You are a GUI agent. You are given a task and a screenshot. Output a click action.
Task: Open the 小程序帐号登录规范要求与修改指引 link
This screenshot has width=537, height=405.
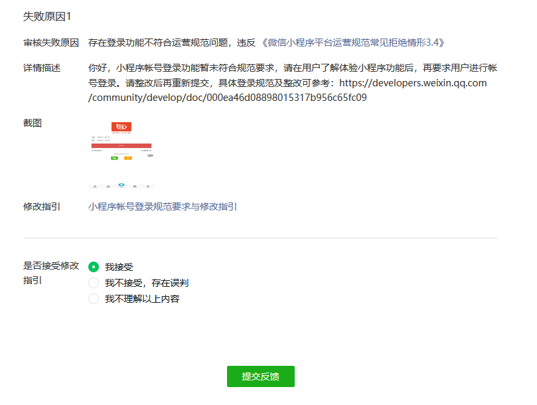pyautogui.click(x=163, y=206)
